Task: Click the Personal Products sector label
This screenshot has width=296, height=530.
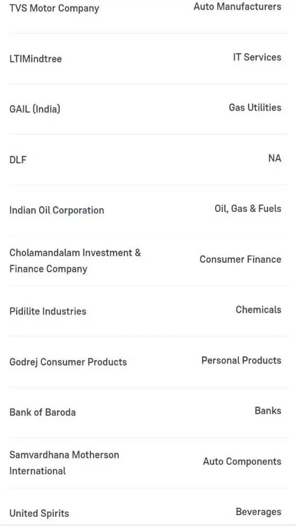Action: click(x=241, y=360)
